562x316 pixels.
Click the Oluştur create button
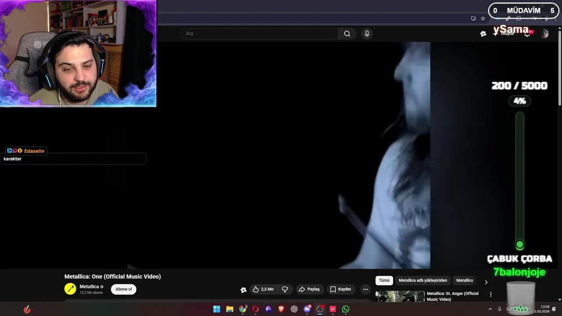(504, 34)
